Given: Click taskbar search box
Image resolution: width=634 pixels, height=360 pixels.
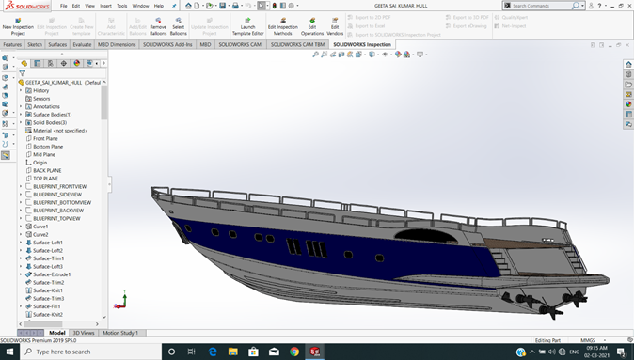Looking at the screenshot, I should [x=90, y=352].
